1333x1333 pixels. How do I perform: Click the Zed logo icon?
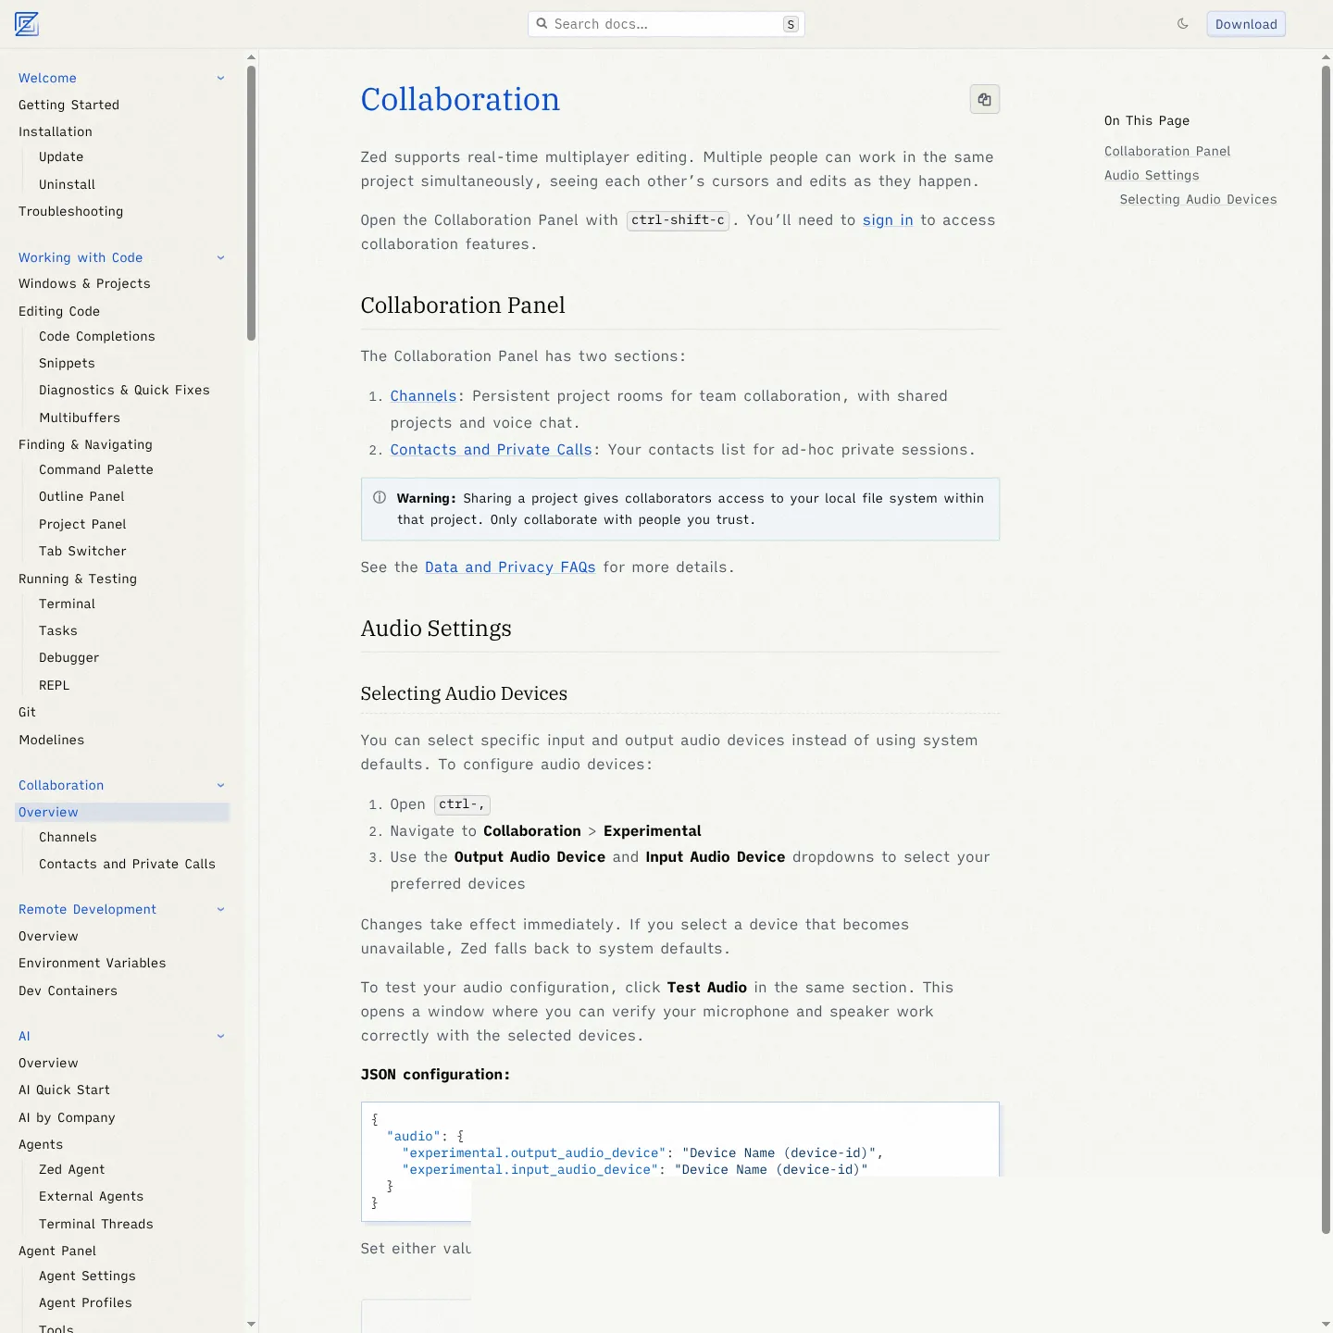tap(27, 24)
